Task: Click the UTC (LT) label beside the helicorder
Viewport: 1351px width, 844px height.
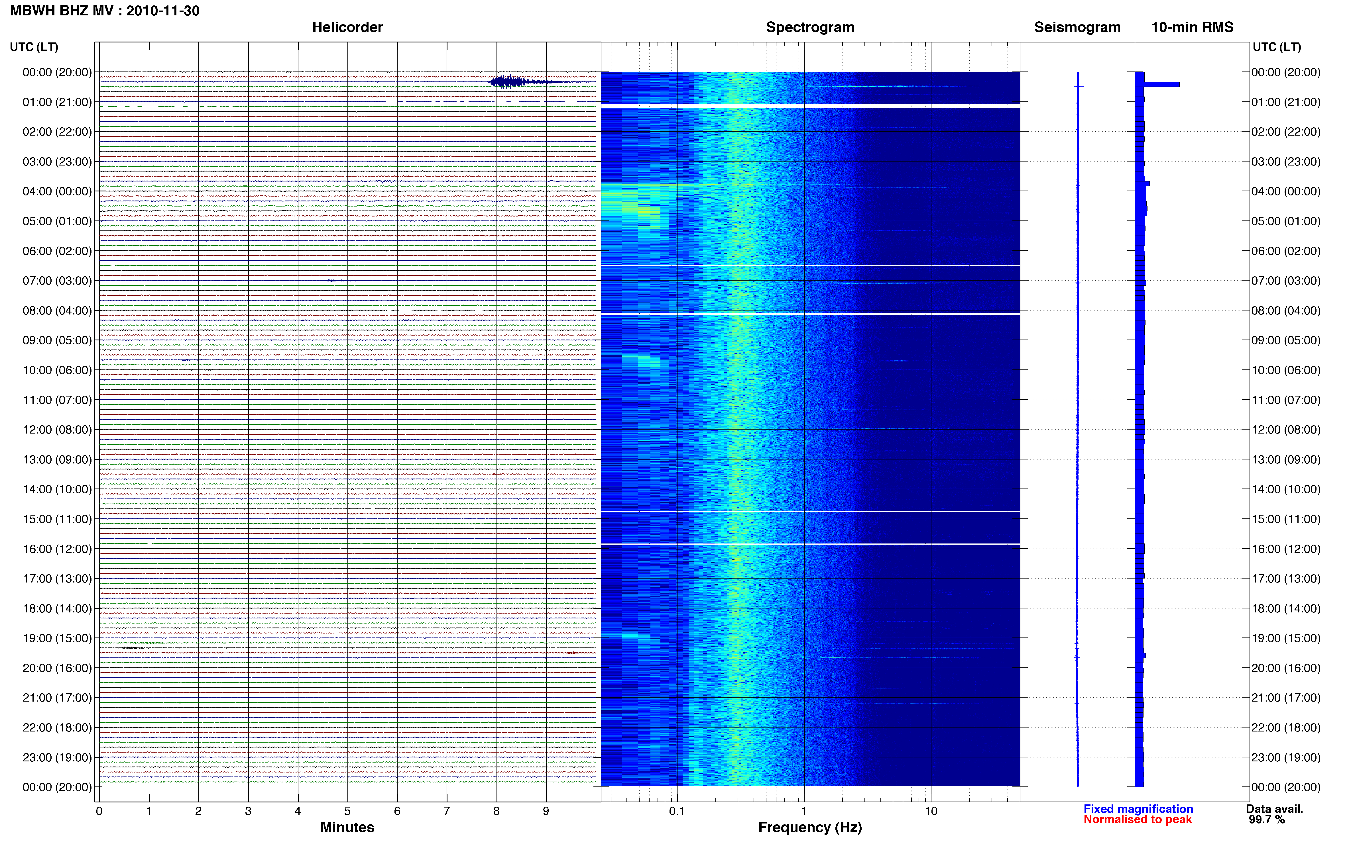Action: tap(34, 47)
